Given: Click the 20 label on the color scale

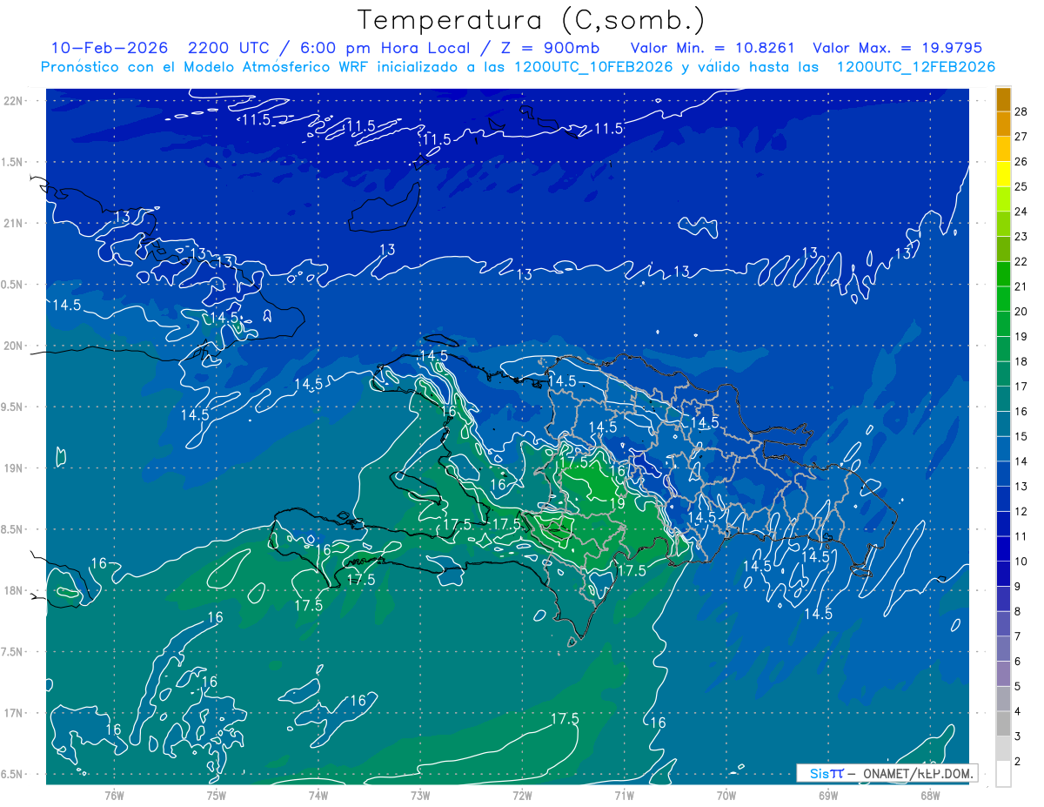Looking at the screenshot, I should point(1021,312).
